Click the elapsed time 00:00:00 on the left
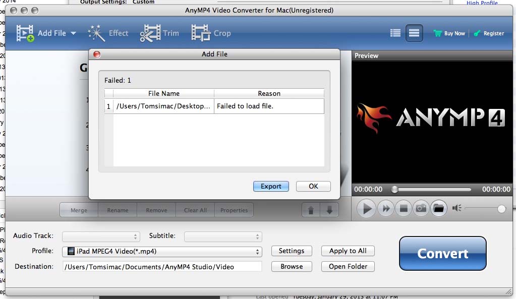Screen dimensions: 516x299 [x=368, y=190]
